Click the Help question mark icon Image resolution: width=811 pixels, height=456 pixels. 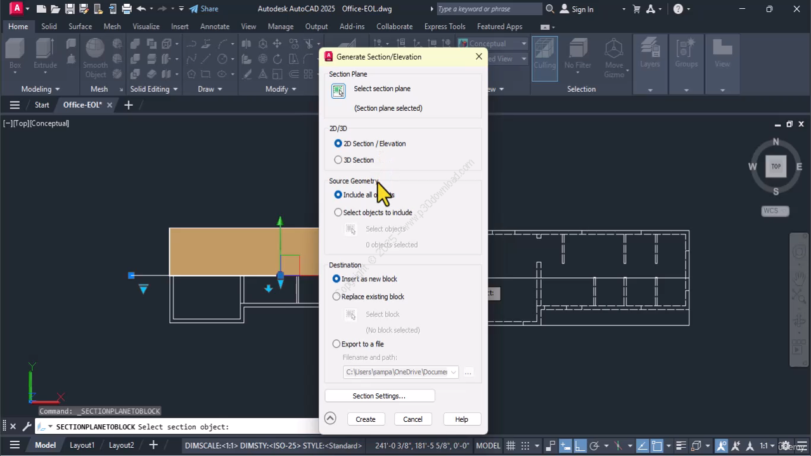click(678, 9)
